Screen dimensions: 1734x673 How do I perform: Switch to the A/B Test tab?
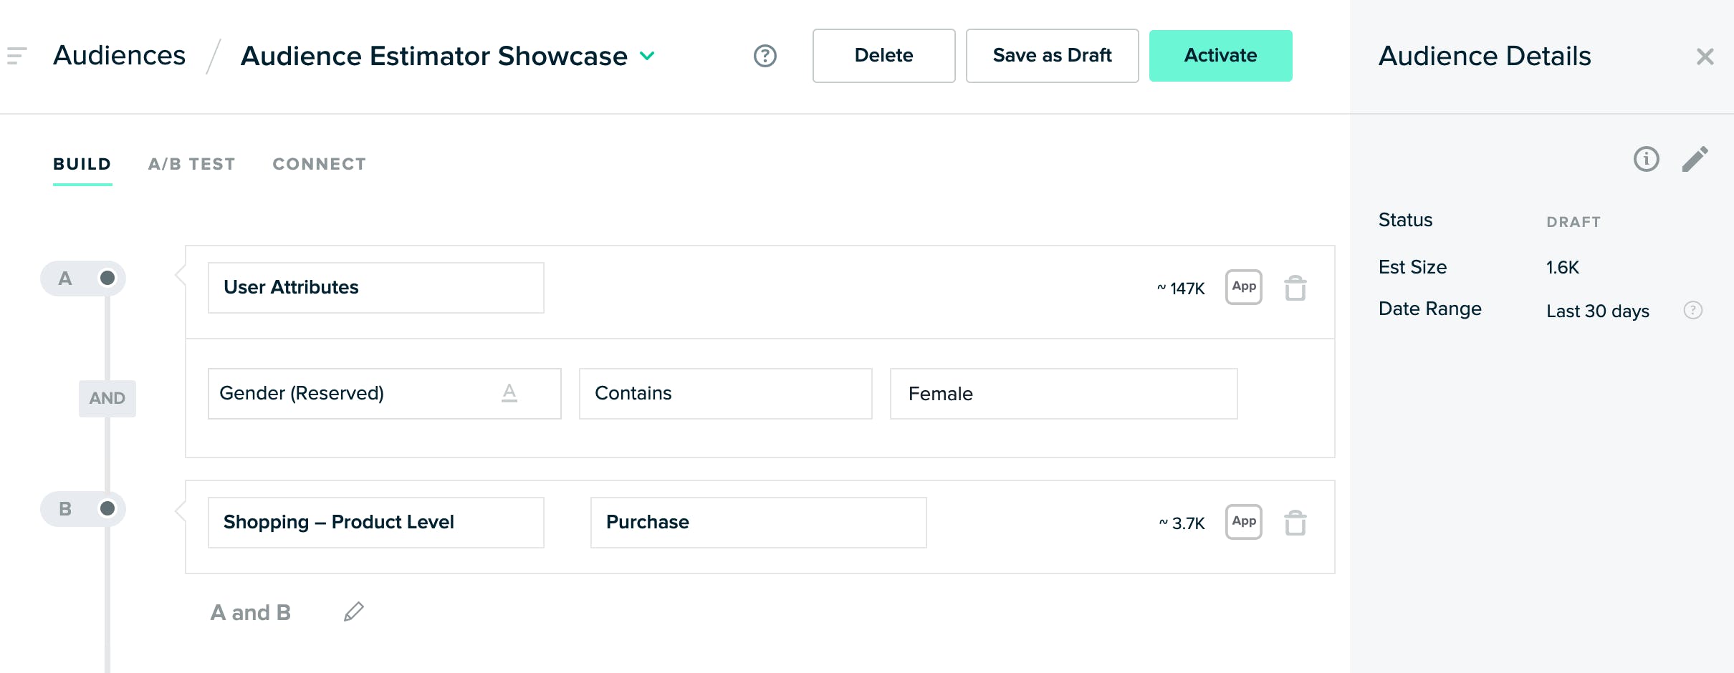192,164
